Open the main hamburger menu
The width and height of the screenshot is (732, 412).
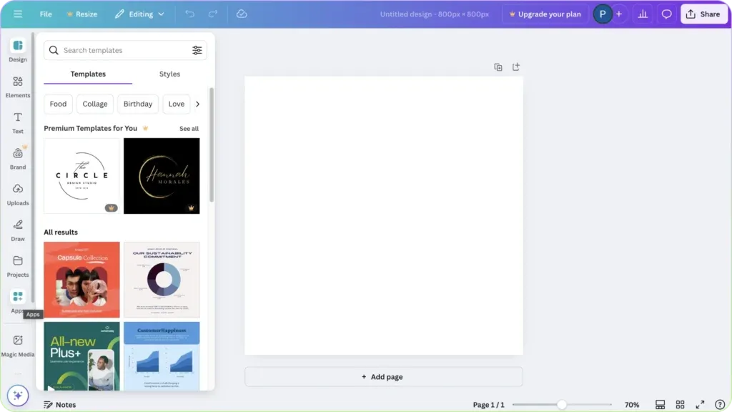tap(18, 14)
